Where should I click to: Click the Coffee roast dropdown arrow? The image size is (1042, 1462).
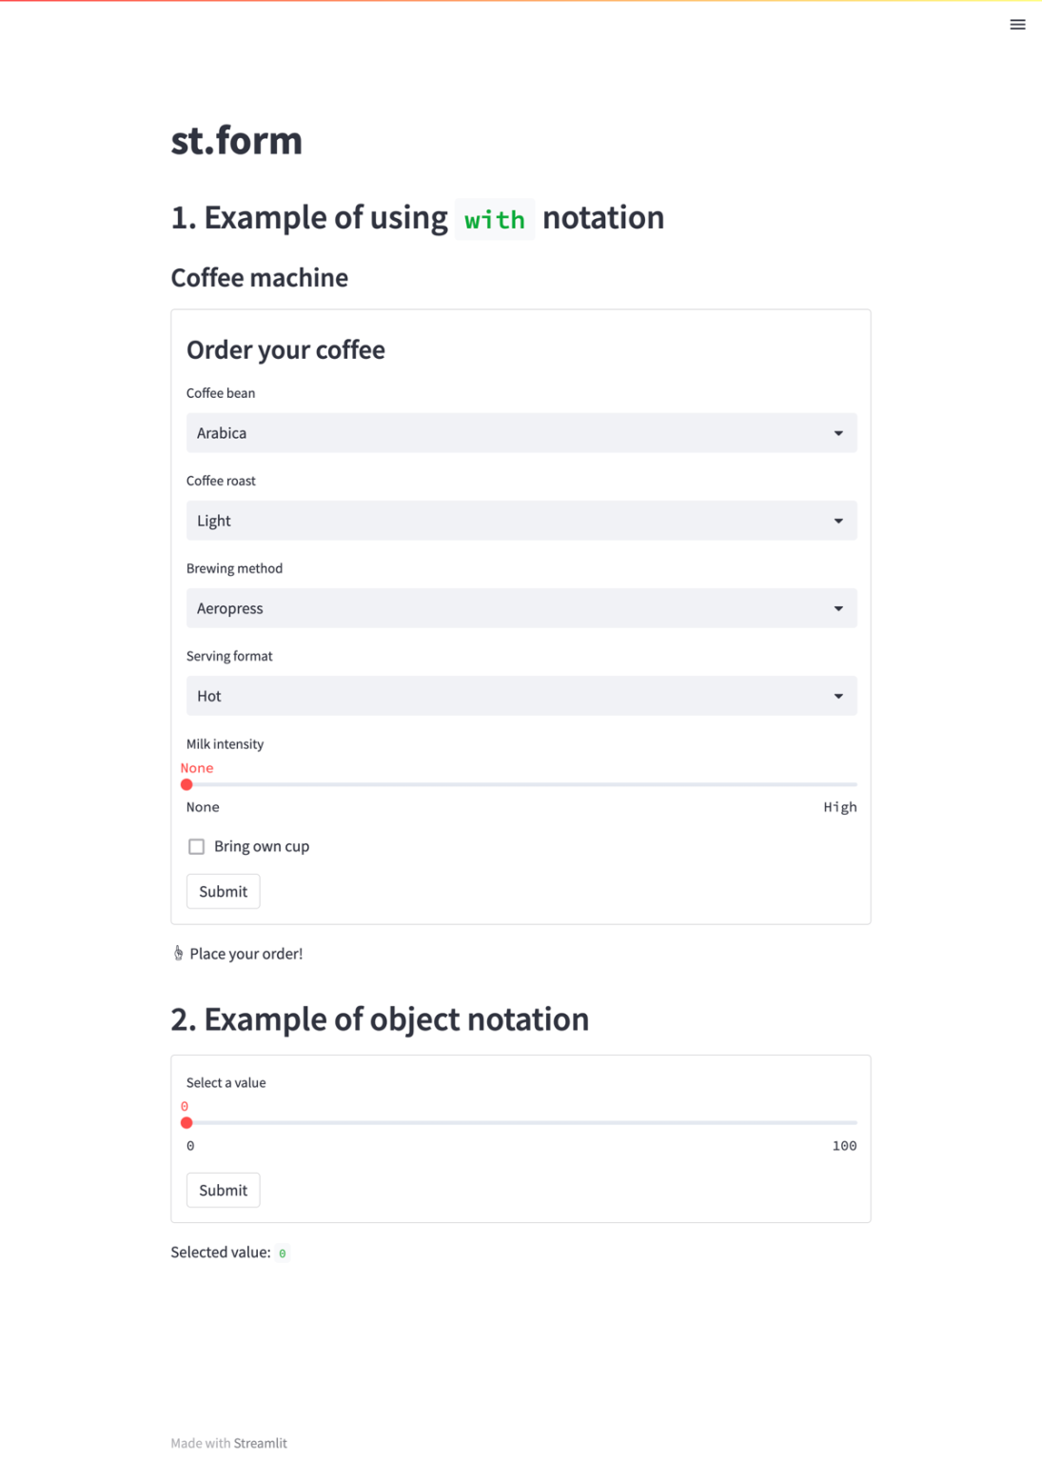coord(838,521)
